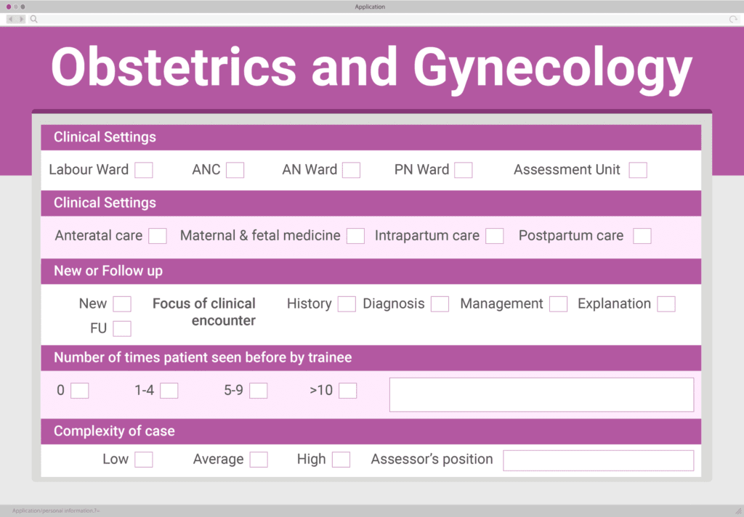Check the Explanation checkbox
Screen dimensions: 744x517
pos(666,304)
